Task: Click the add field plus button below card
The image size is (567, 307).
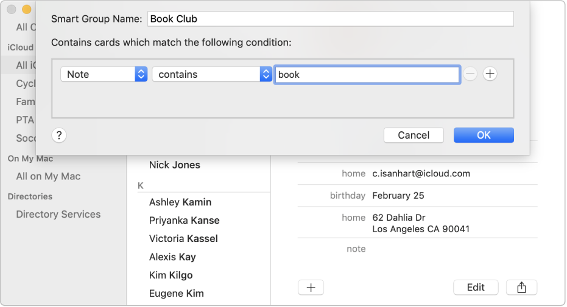Action: 311,288
